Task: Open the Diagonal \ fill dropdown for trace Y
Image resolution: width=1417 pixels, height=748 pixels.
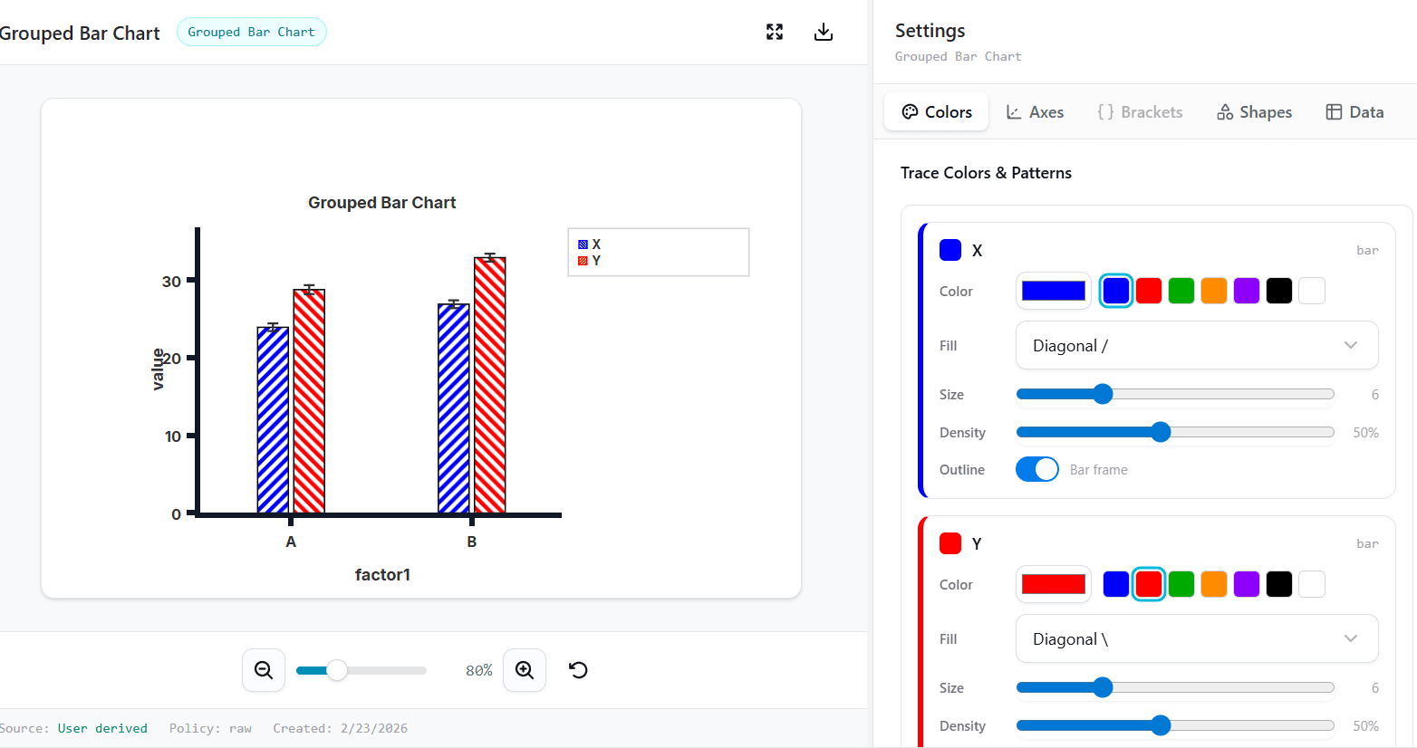Action: tap(1196, 638)
